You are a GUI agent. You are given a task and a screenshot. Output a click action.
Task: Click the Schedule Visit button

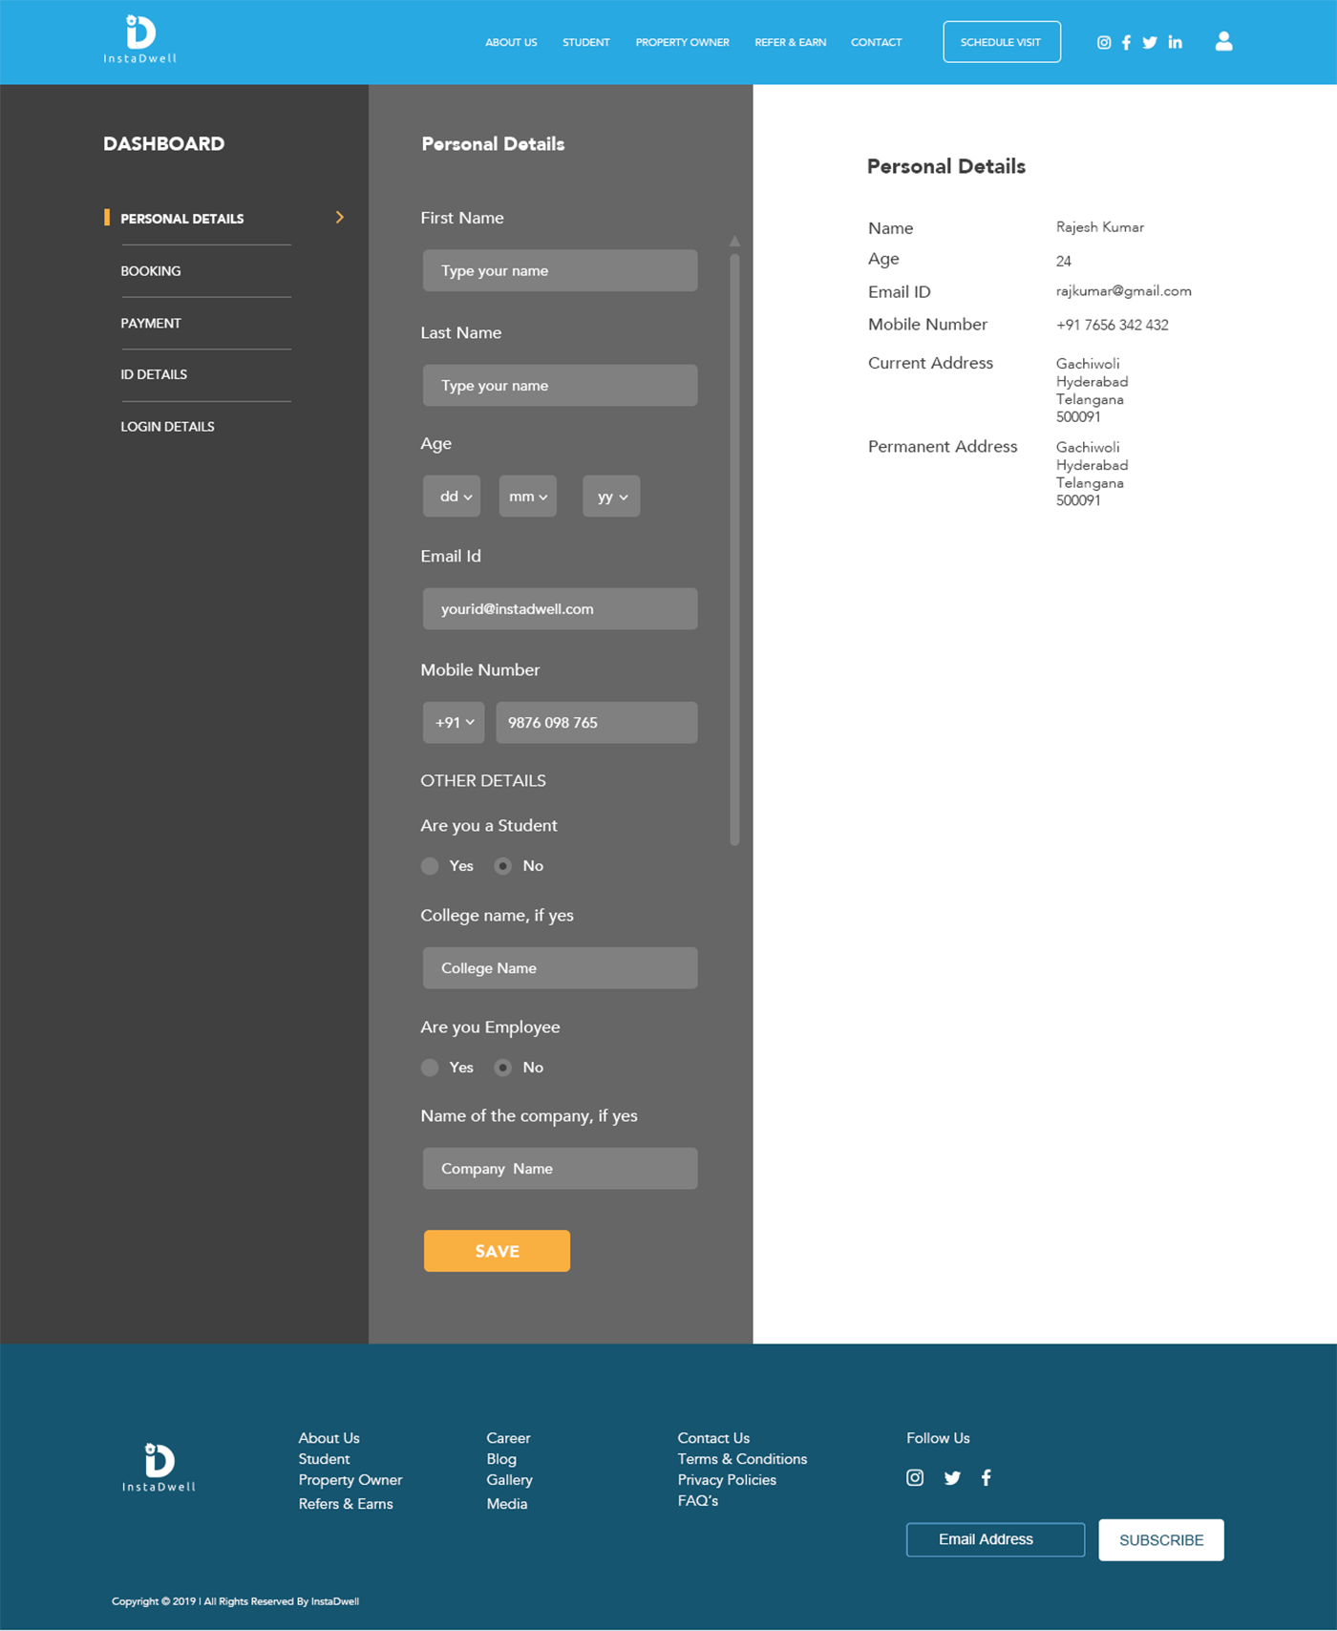(1001, 42)
